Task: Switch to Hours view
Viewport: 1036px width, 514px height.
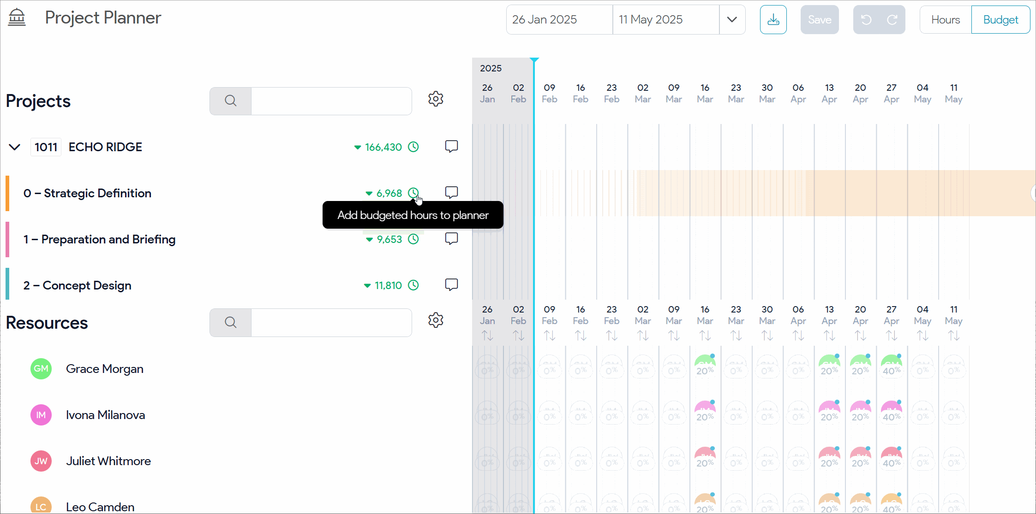Action: click(946, 20)
